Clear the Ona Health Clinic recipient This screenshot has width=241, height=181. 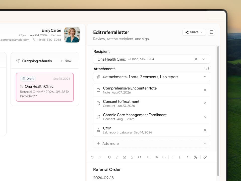(196, 59)
